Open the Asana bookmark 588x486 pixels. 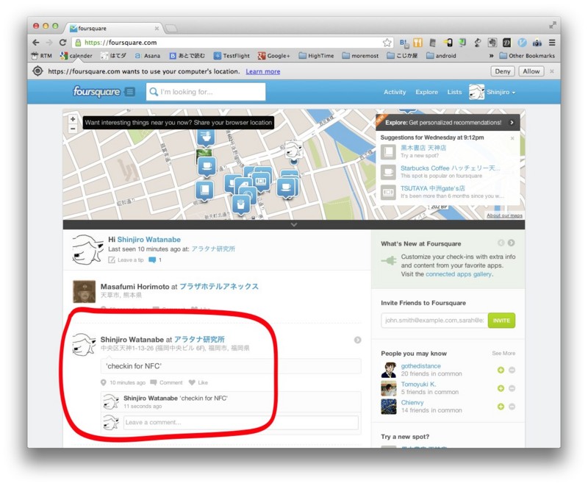click(x=148, y=56)
